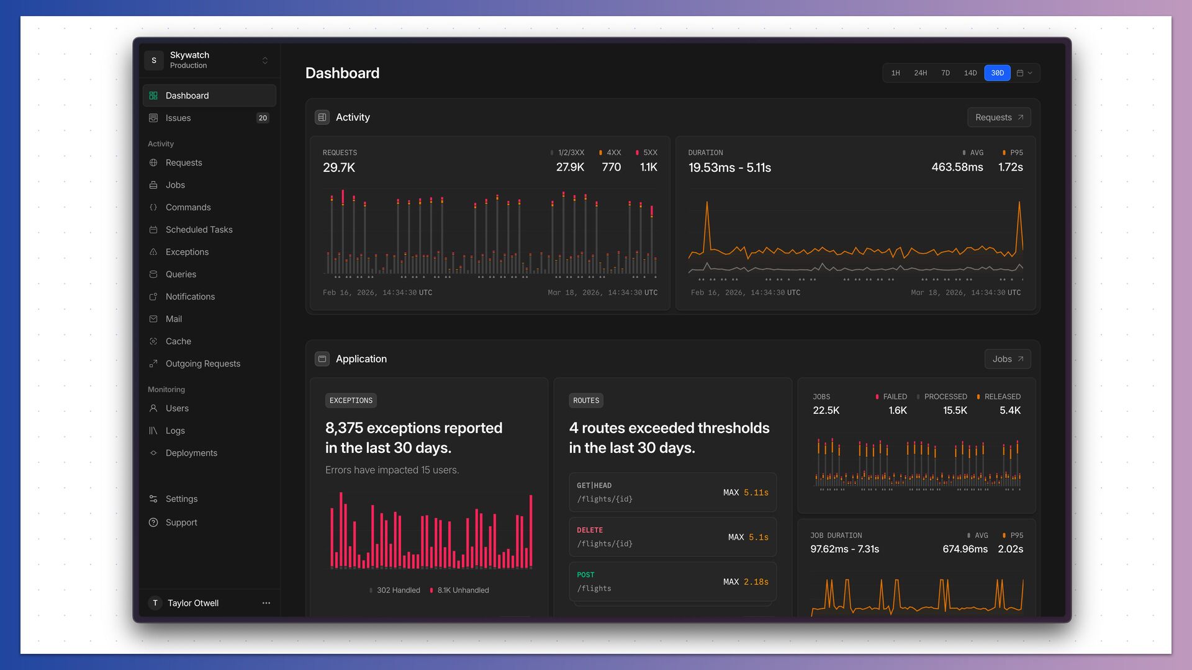This screenshot has height=670, width=1192.
Task: Open the Logs icon in sidebar
Action: 153,431
